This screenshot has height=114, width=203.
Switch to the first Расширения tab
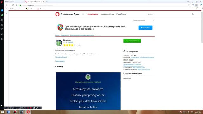click(x=14, y=2)
